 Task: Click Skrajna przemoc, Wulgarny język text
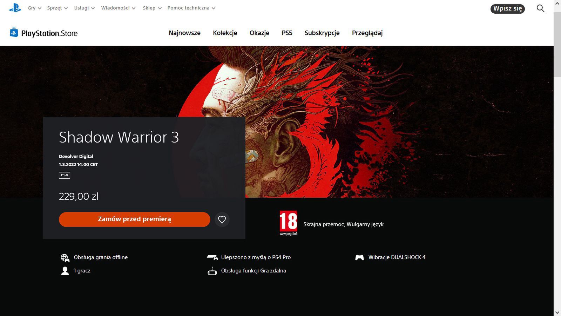tap(343, 224)
